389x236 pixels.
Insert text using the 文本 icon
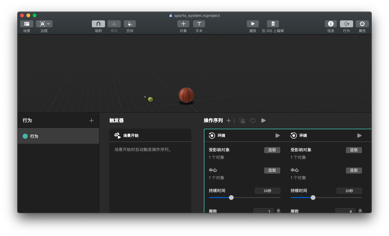(199, 24)
